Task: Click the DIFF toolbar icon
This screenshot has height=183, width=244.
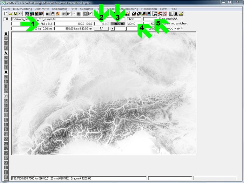Action: click(x=48, y=14)
